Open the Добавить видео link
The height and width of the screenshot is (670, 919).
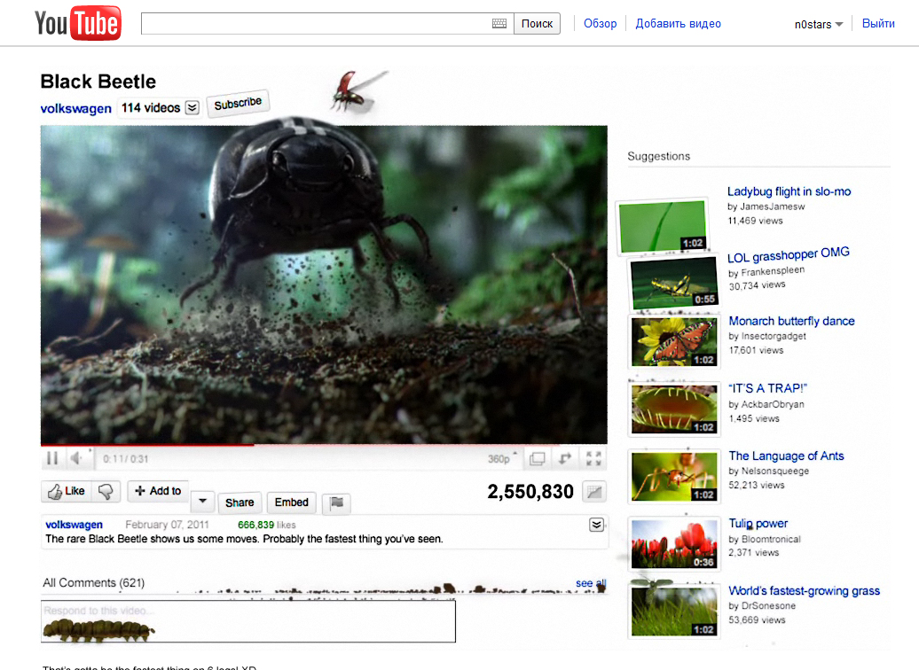[x=678, y=23]
